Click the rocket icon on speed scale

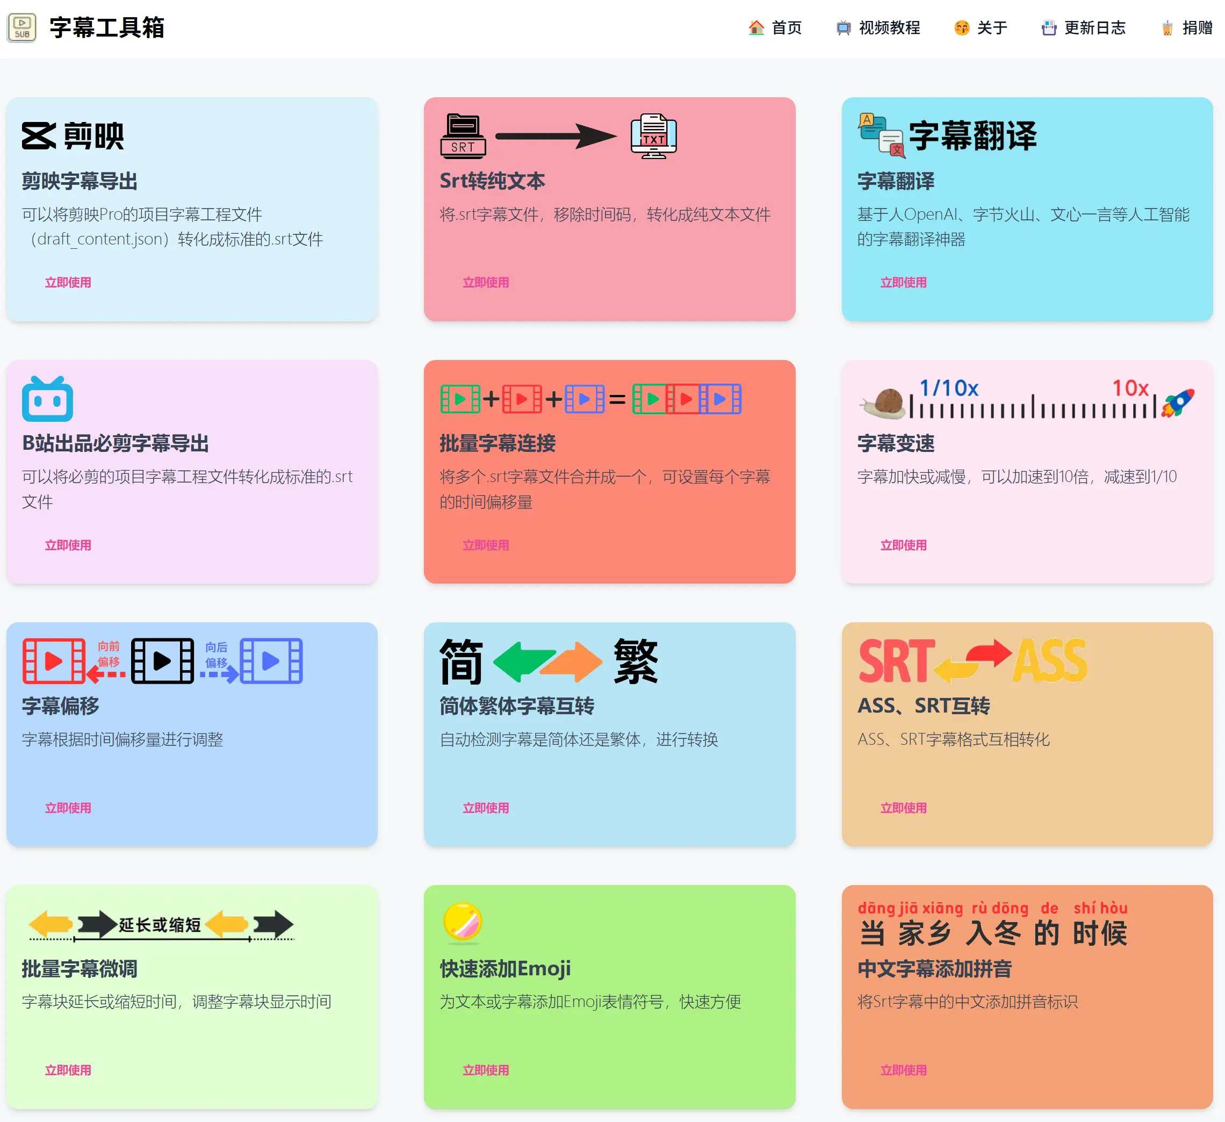click(x=1178, y=403)
